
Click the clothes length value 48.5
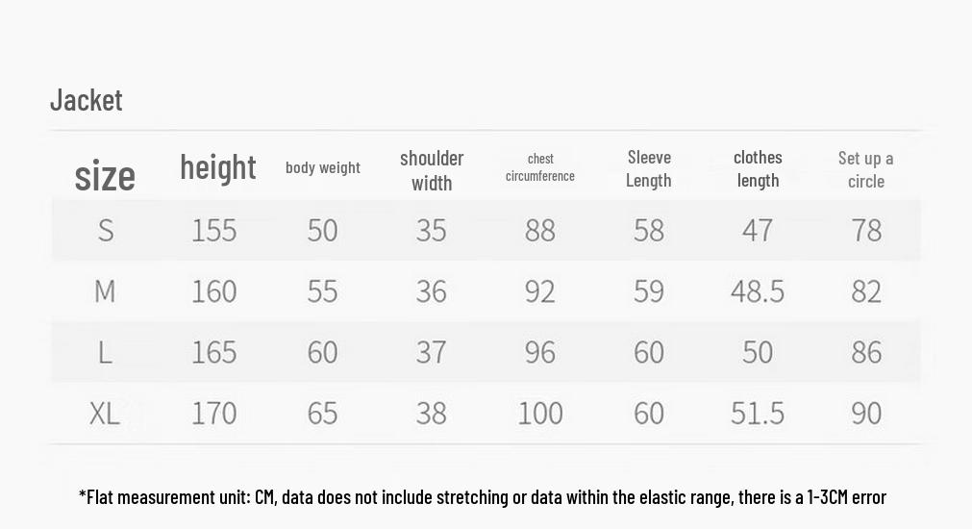tap(758, 290)
